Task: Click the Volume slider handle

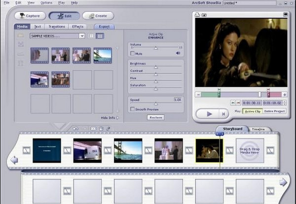Action: tap(156, 48)
